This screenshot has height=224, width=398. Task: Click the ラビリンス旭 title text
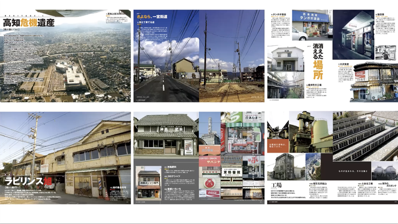pyautogui.click(x=24, y=181)
